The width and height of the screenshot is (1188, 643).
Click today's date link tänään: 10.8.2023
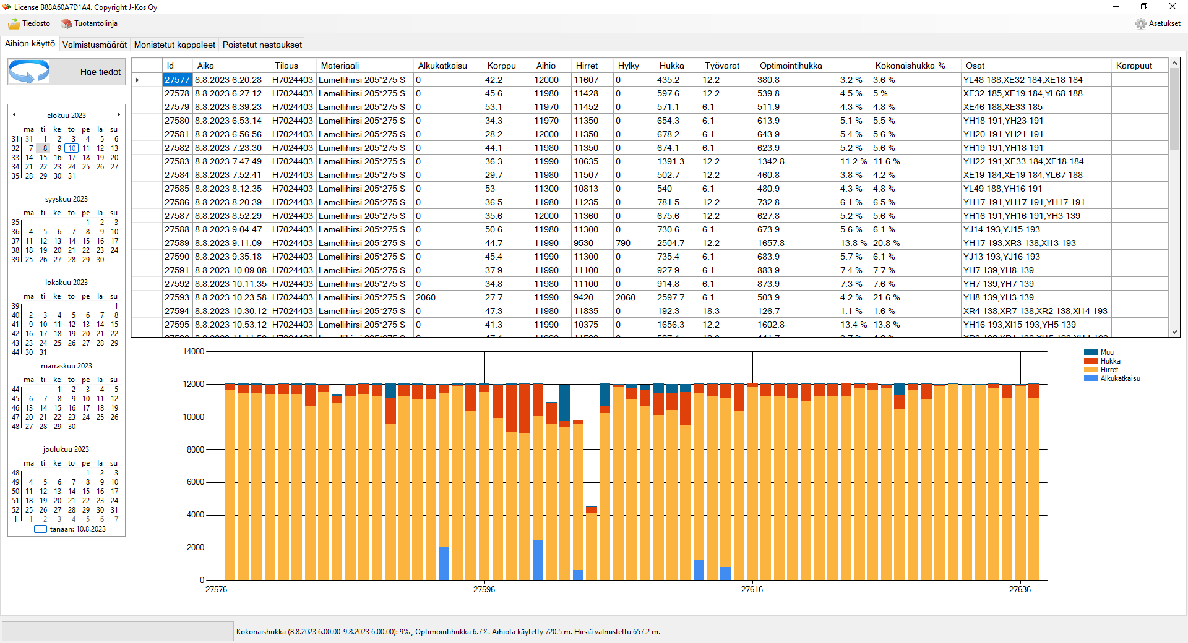[77, 529]
